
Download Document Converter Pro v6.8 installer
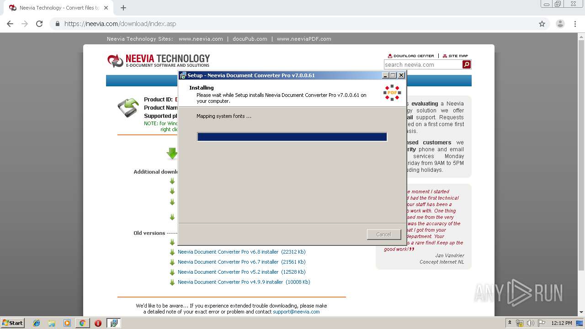pos(242,252)
